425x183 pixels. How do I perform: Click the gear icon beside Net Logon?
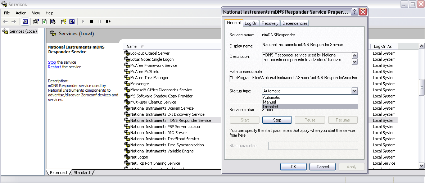(x=127, y=157)
